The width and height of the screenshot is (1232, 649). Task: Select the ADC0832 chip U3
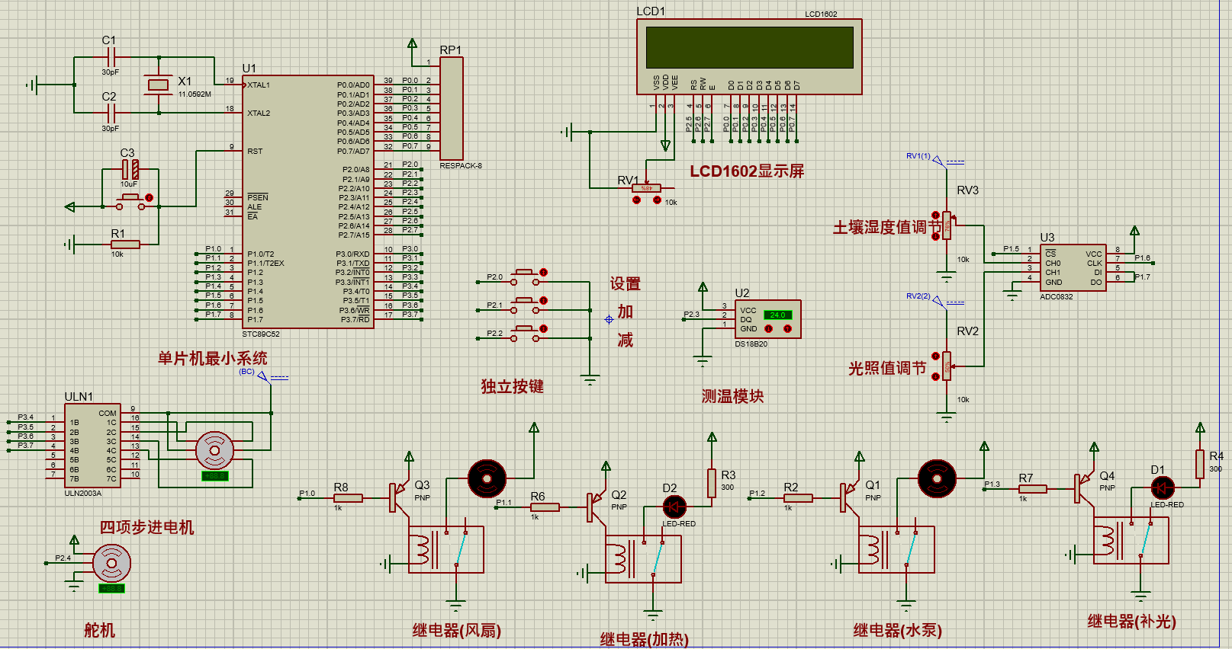(1073, 267)
